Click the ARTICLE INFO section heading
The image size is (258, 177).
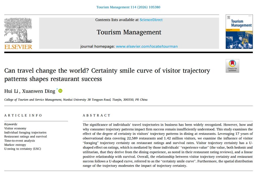point(23,115)
